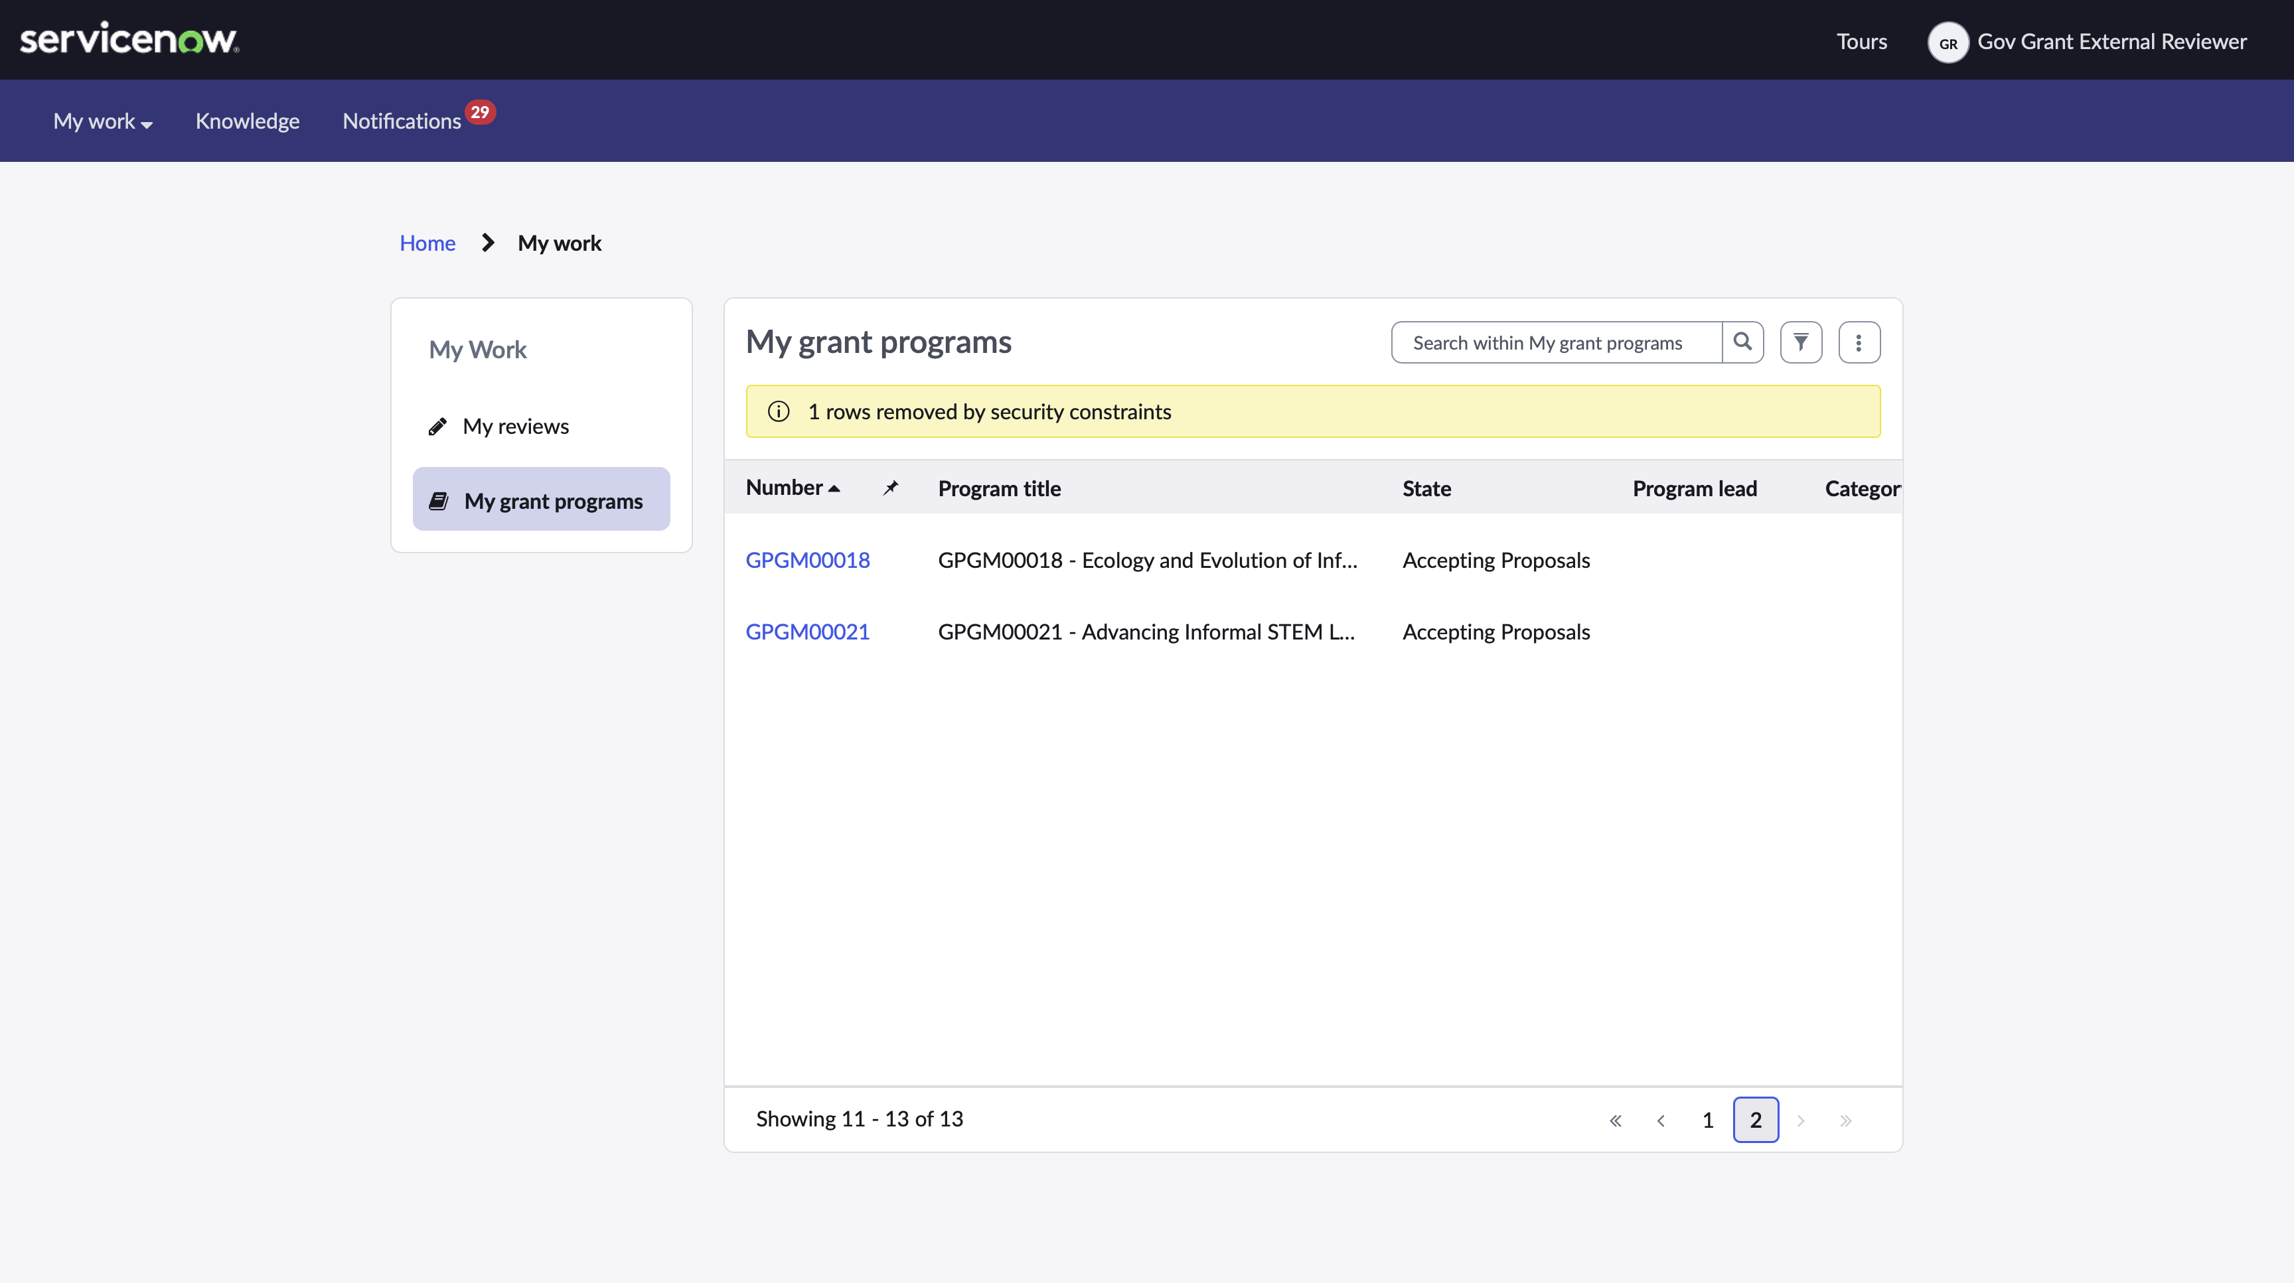Focus the Search within My grant programs field

coord(1556,342)
